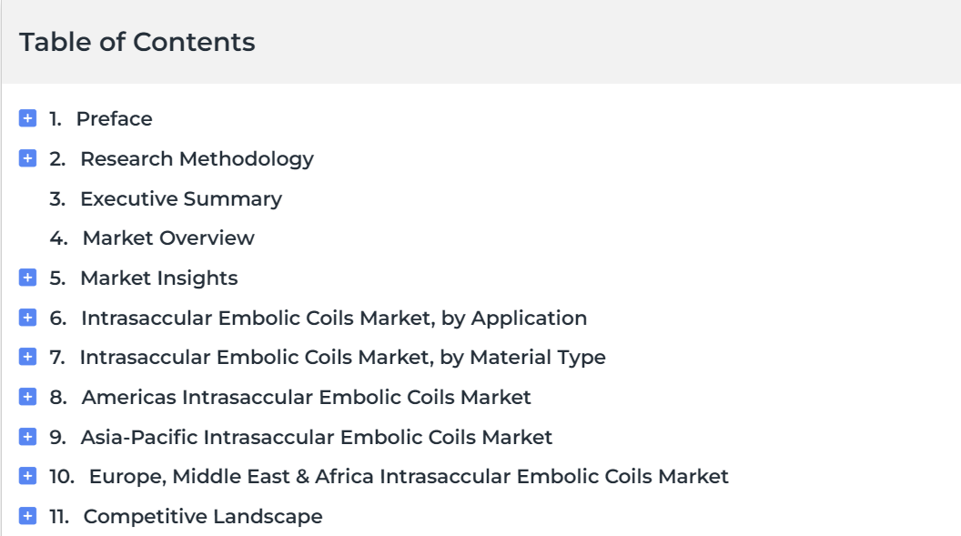Open the Market Overview entry
961x536 pixels.
[168, 238]
